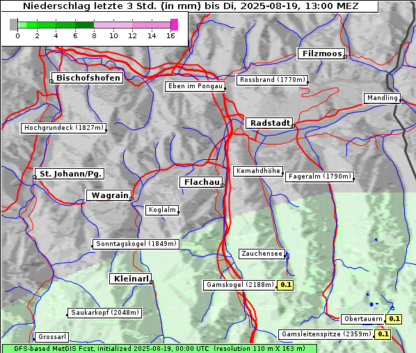Click the Wagrain town label
Image resolution: width=416 pixels, height=353 pixels.
click(110, 195)
